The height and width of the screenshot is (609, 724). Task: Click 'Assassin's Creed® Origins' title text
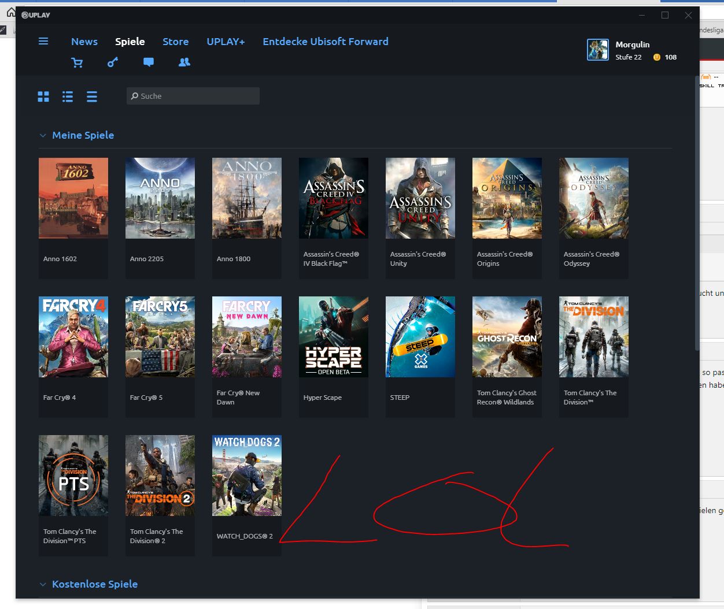coord(505,259)
